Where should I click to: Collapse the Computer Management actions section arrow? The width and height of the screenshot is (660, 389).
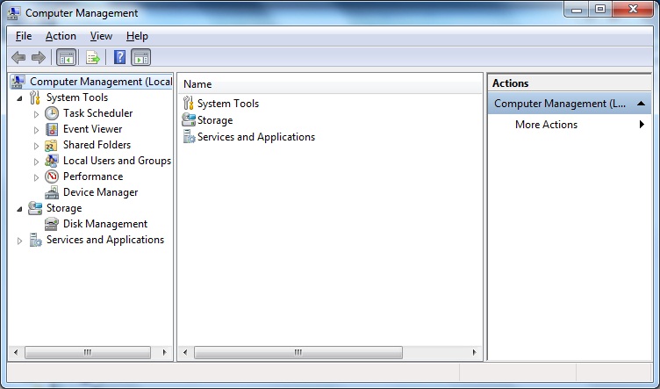pos(641,104)
